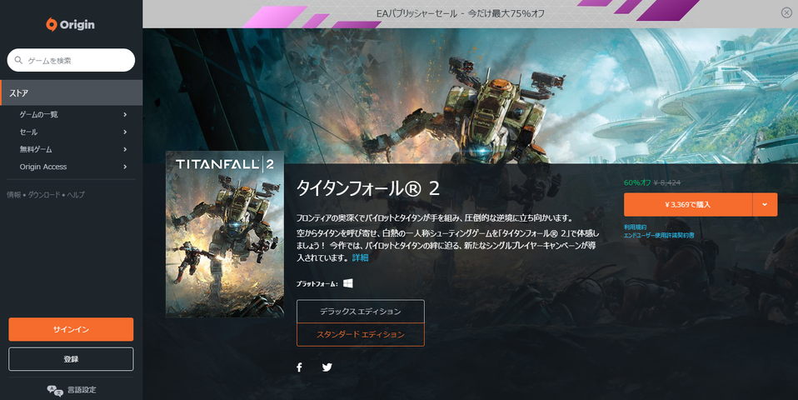This screenshot has height=400, width=798.
Task: Focus the ゲームを検索 search field
Action: (72, 60)
